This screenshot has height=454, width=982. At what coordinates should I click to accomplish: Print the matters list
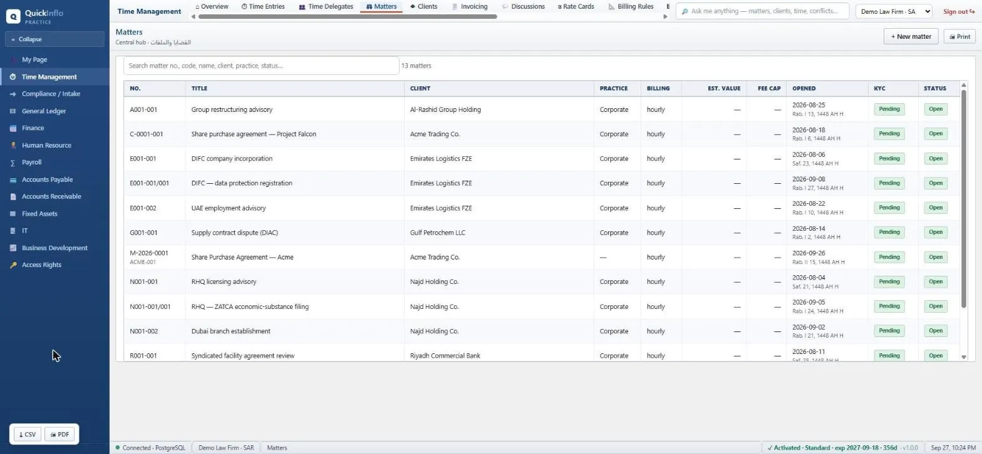tap(959, 37)
